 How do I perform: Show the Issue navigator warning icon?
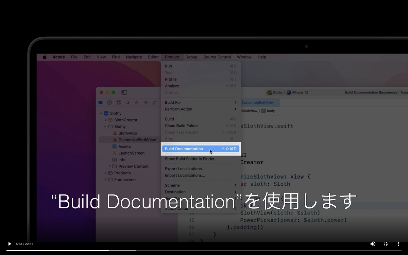(x=137, y=102)
